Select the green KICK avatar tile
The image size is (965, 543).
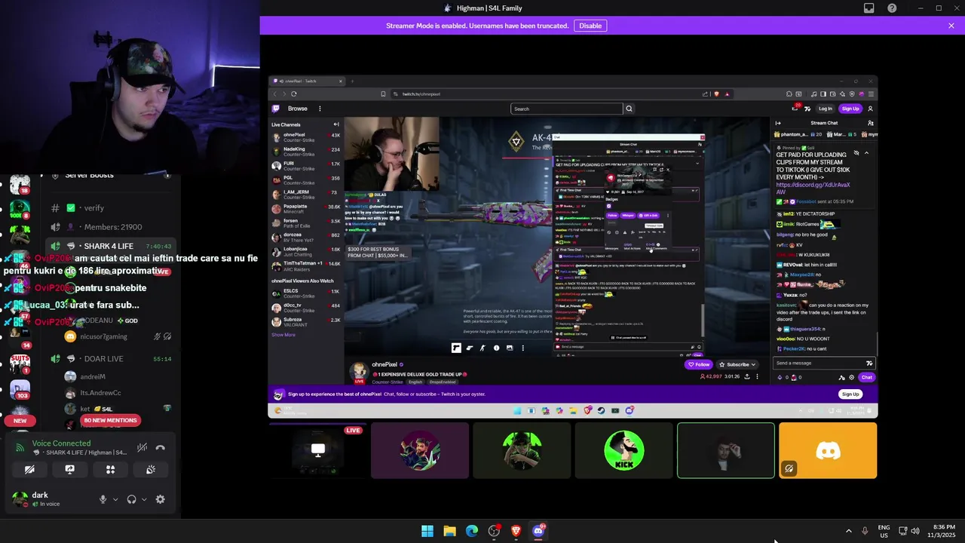(623, 450)
